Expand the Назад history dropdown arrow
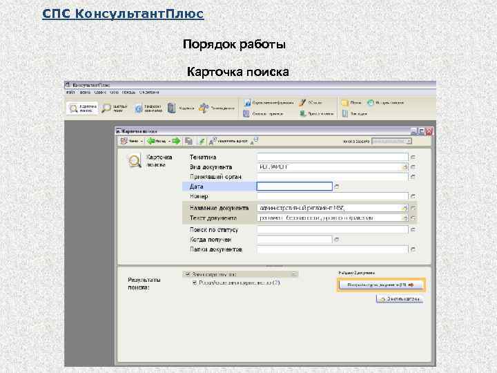This screenshot has height=373, width=497. [169, 141]
